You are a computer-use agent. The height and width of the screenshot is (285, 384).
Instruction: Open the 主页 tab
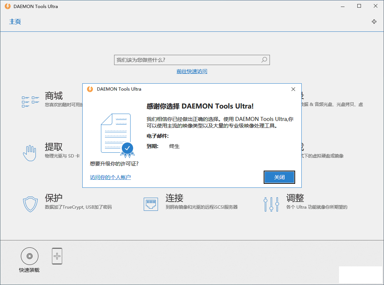click(15, 22)
